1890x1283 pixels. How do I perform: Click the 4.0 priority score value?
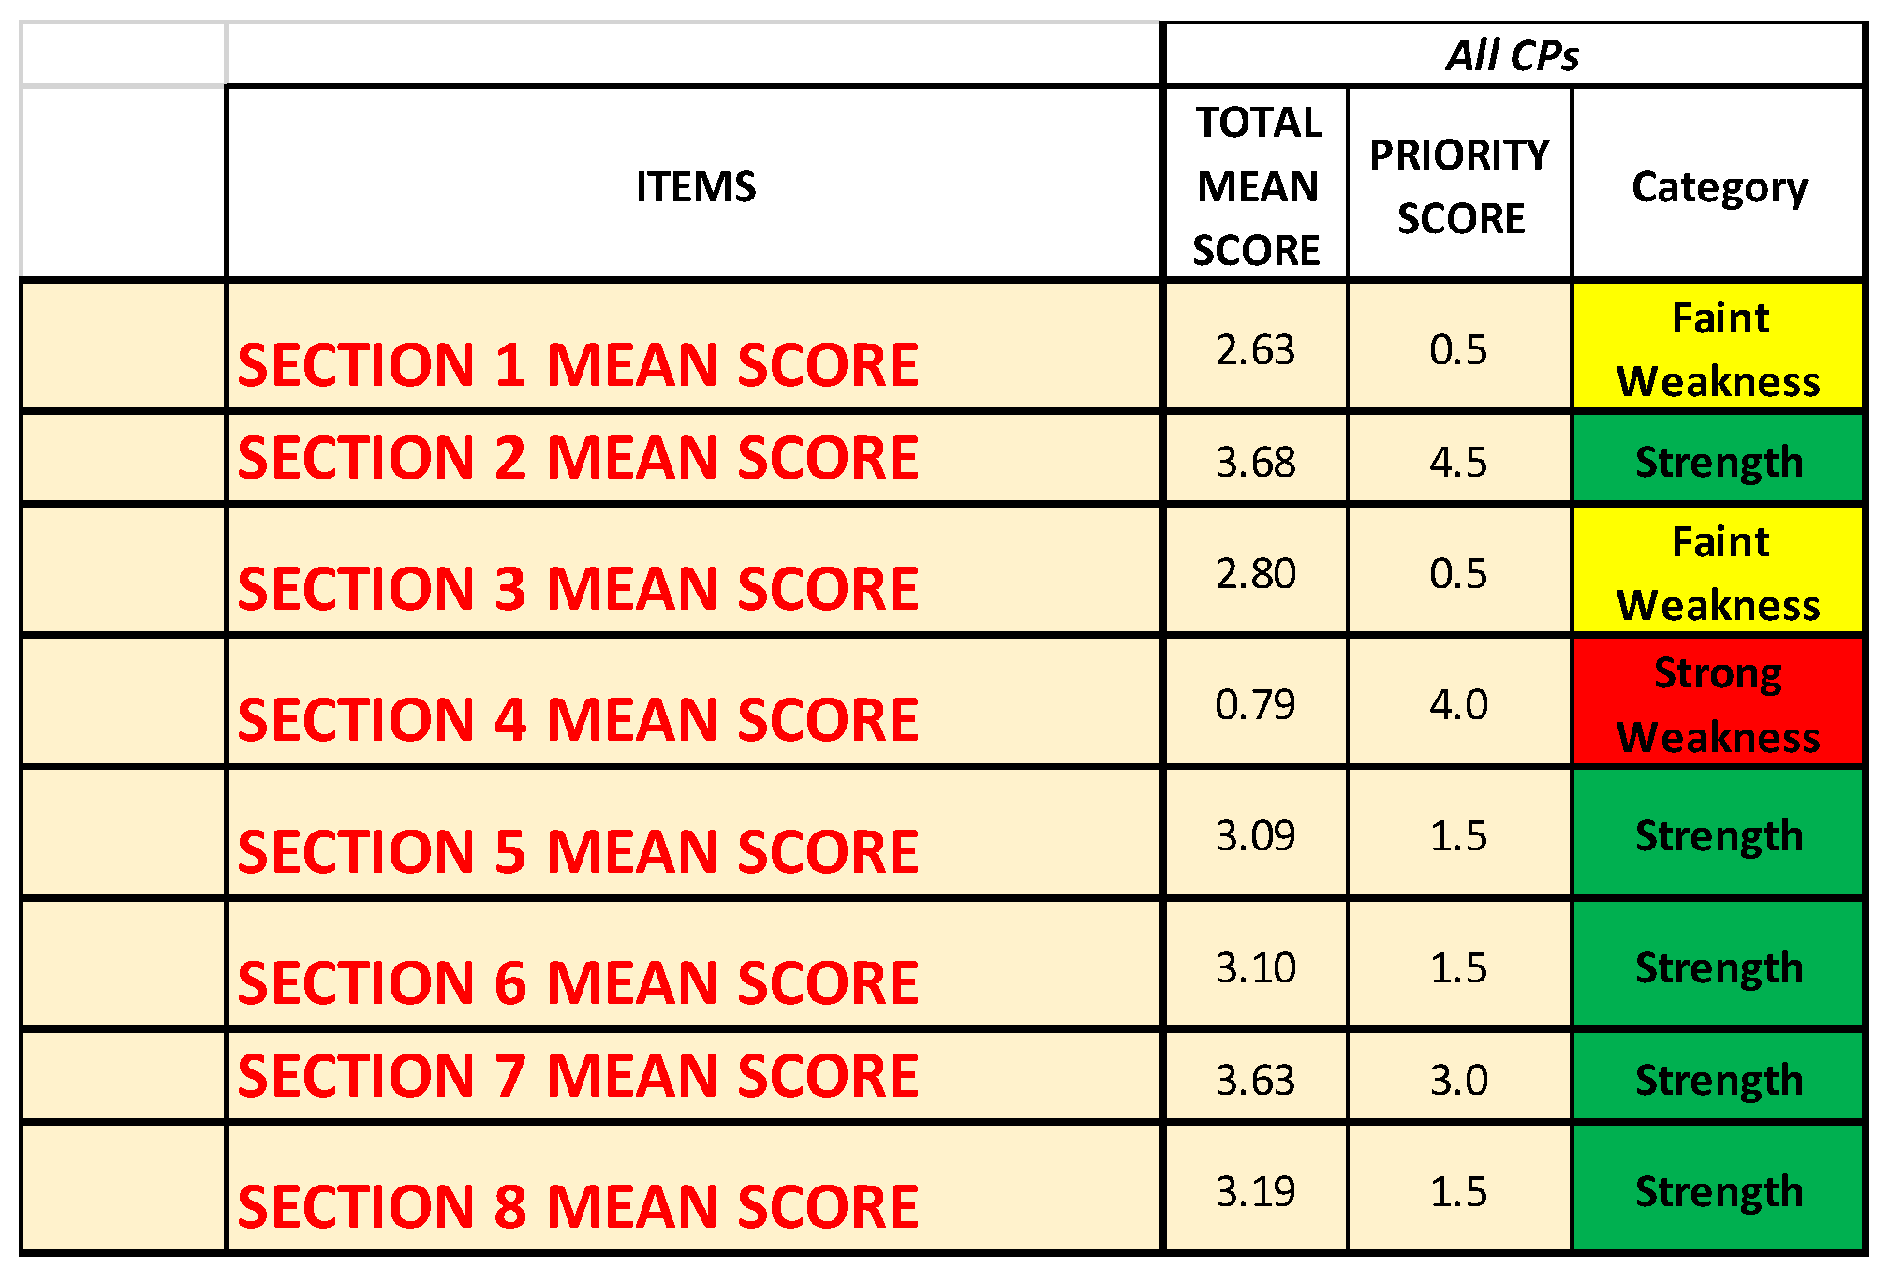1458,704
